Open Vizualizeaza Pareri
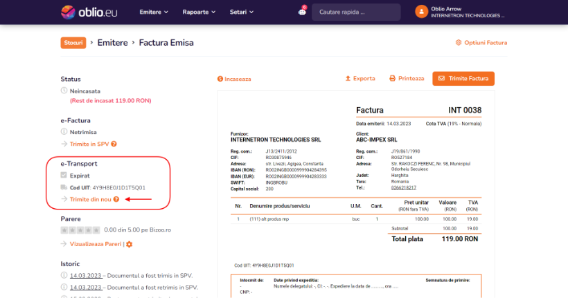 click(x=96, y=244)
